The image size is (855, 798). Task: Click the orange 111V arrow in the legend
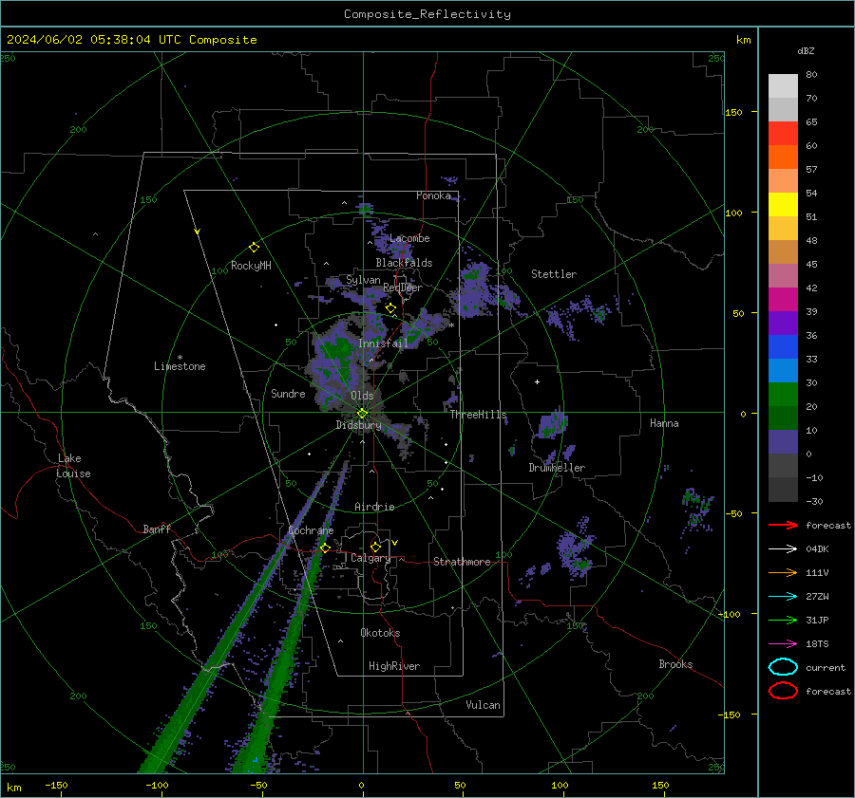[x=783, y=572]
